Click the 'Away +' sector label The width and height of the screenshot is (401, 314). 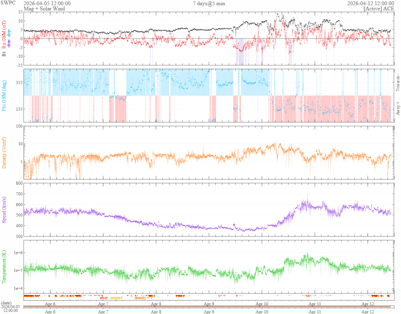click(x=398, y=108)
